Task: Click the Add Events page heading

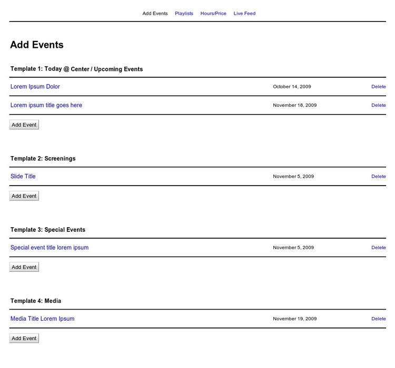Action: [x=37, y=45]
